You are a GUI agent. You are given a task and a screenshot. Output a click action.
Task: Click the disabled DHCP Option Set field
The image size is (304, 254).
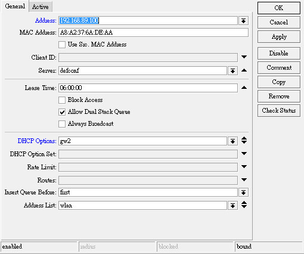point(148,154)
